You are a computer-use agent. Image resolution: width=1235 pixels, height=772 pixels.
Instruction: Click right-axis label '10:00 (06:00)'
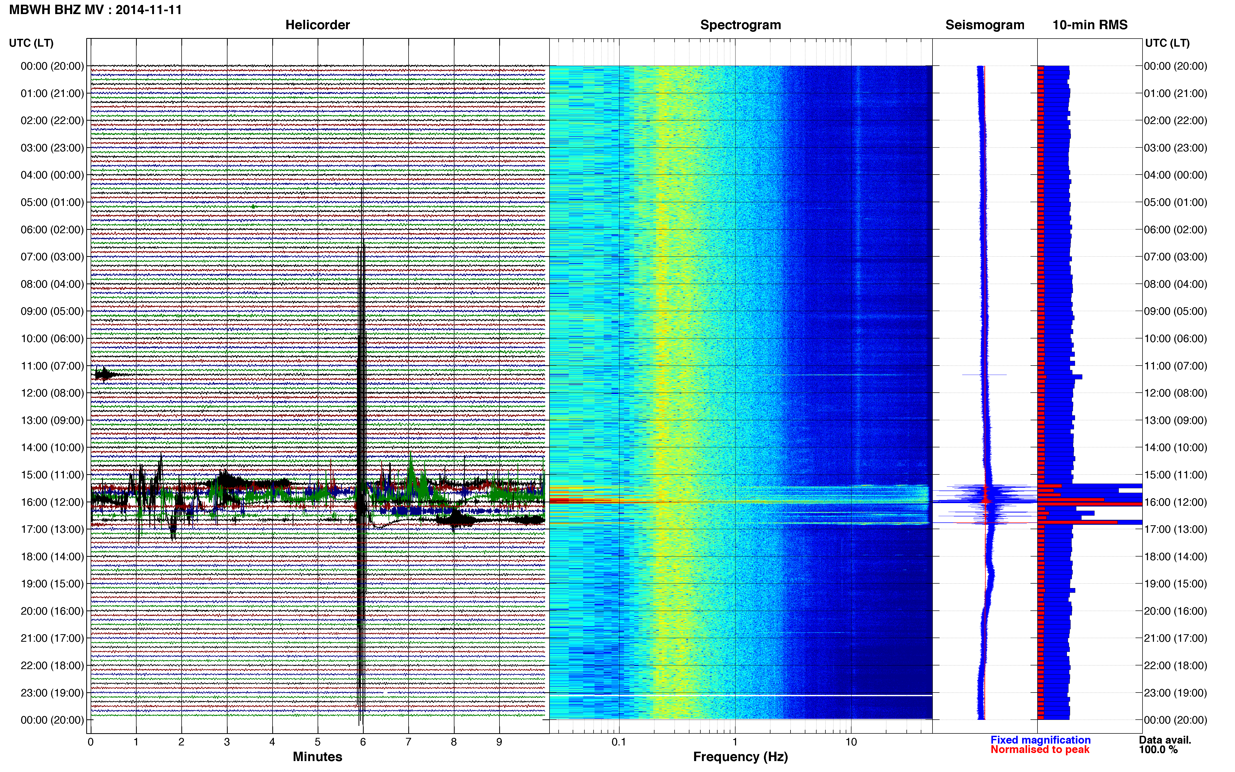1175,339
